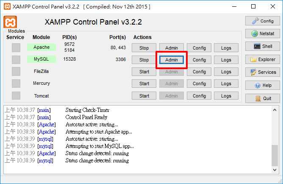This screenshot has width=283, height=184.
Task: Minimize the XAMPP Control Panel window
Action: pos(234,6)
